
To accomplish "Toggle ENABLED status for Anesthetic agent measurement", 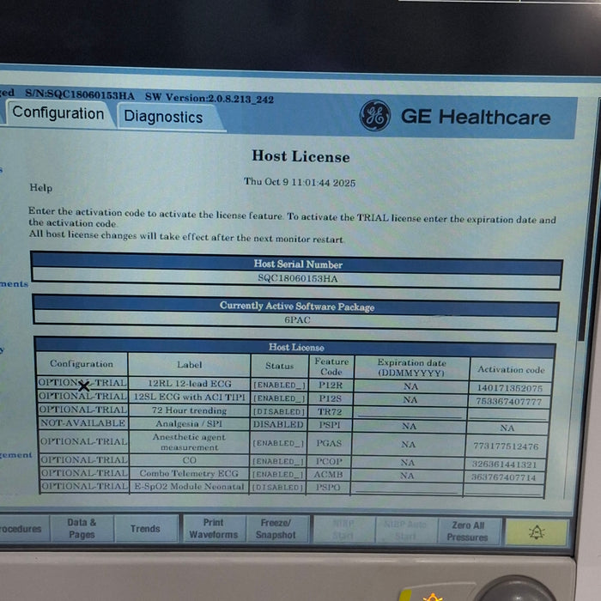I will coord(278,443).
